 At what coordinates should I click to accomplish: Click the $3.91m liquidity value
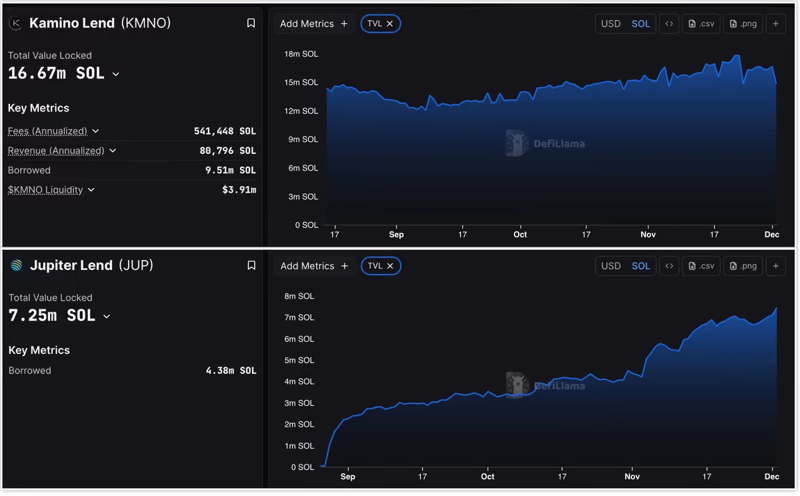239,189
